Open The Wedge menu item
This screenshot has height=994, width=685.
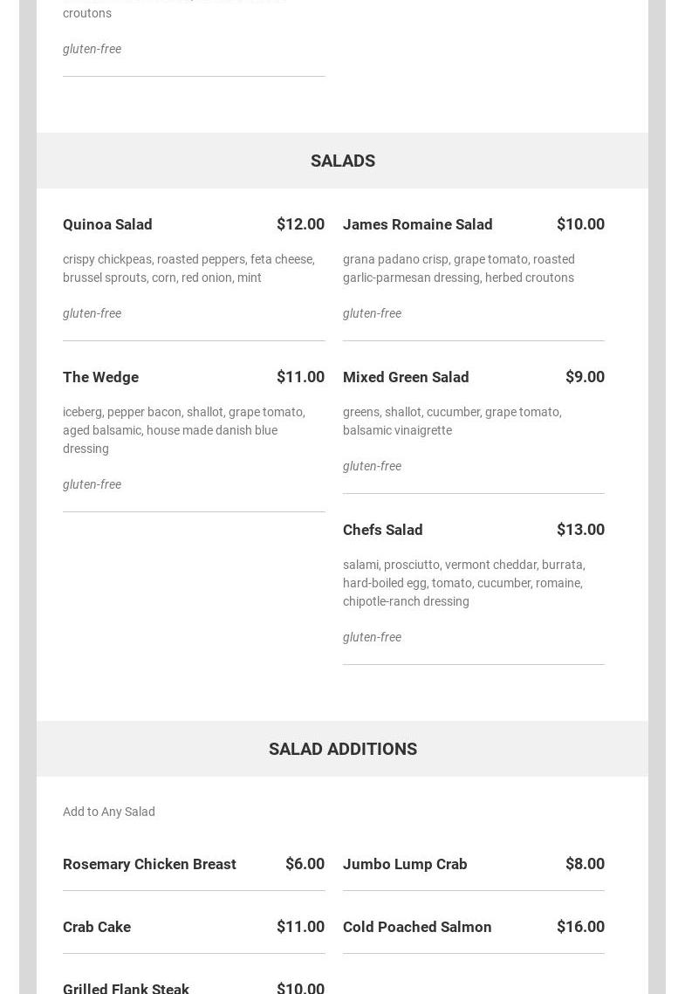click(x=100, y=377)
